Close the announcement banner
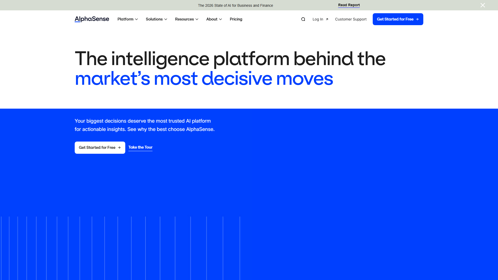Image resolution: width=498 pixels, height=280 pixels. [x=483, y=5]
